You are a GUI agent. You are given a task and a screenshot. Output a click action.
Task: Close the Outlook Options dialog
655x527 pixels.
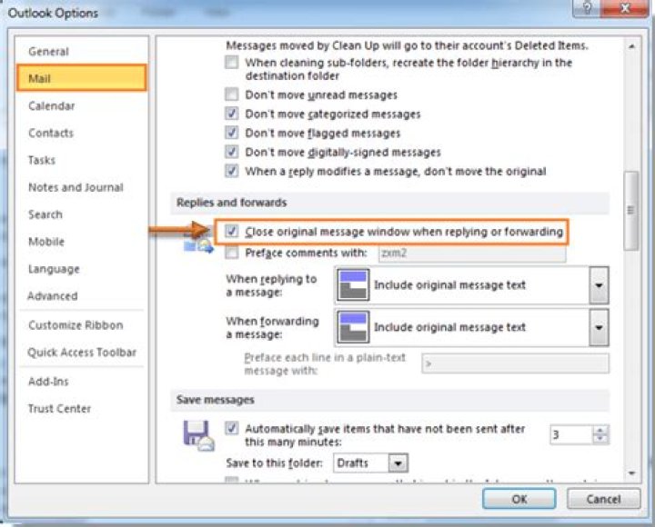tap(625, 8)
